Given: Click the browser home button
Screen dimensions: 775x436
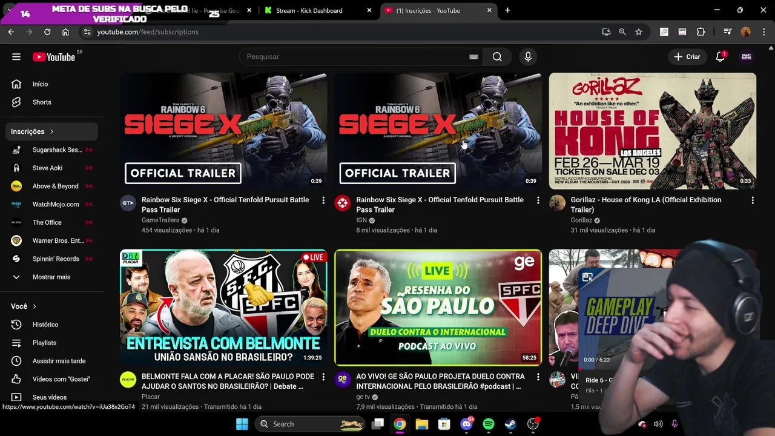Looking at the screenshot, I should (x=65, y=32).
